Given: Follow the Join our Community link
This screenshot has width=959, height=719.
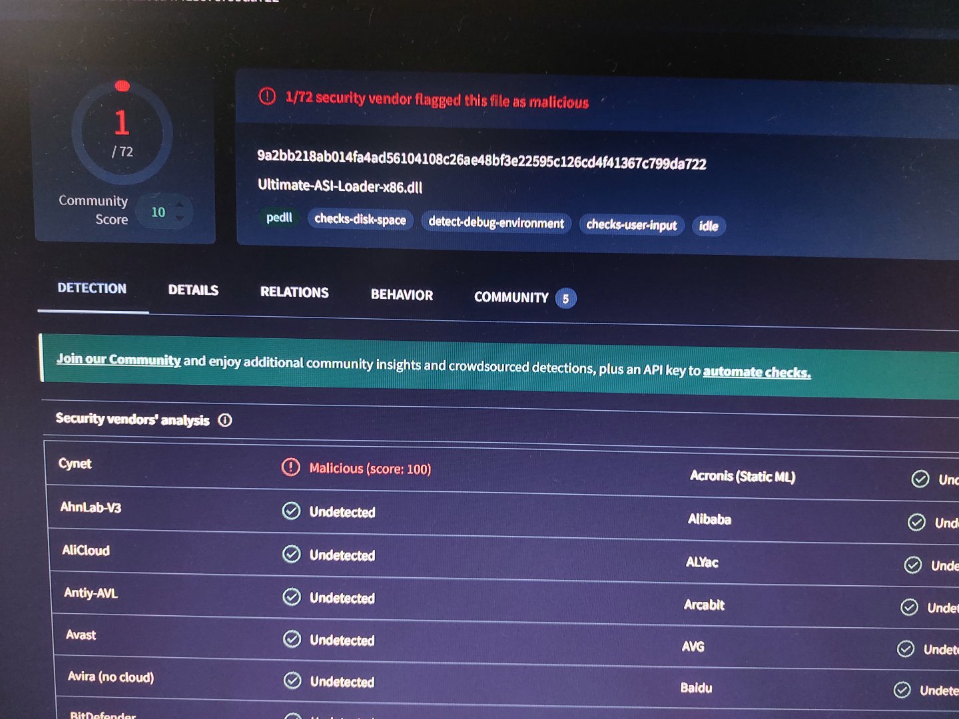Looking at the screenshot, I should (x=119, y=359).
